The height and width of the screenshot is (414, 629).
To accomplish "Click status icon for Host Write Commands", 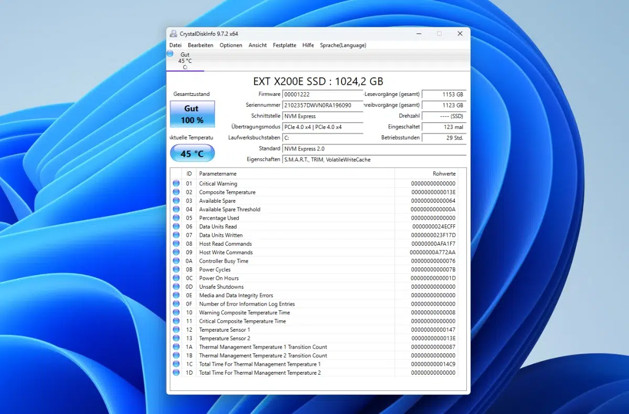I will tap(176, 253).
